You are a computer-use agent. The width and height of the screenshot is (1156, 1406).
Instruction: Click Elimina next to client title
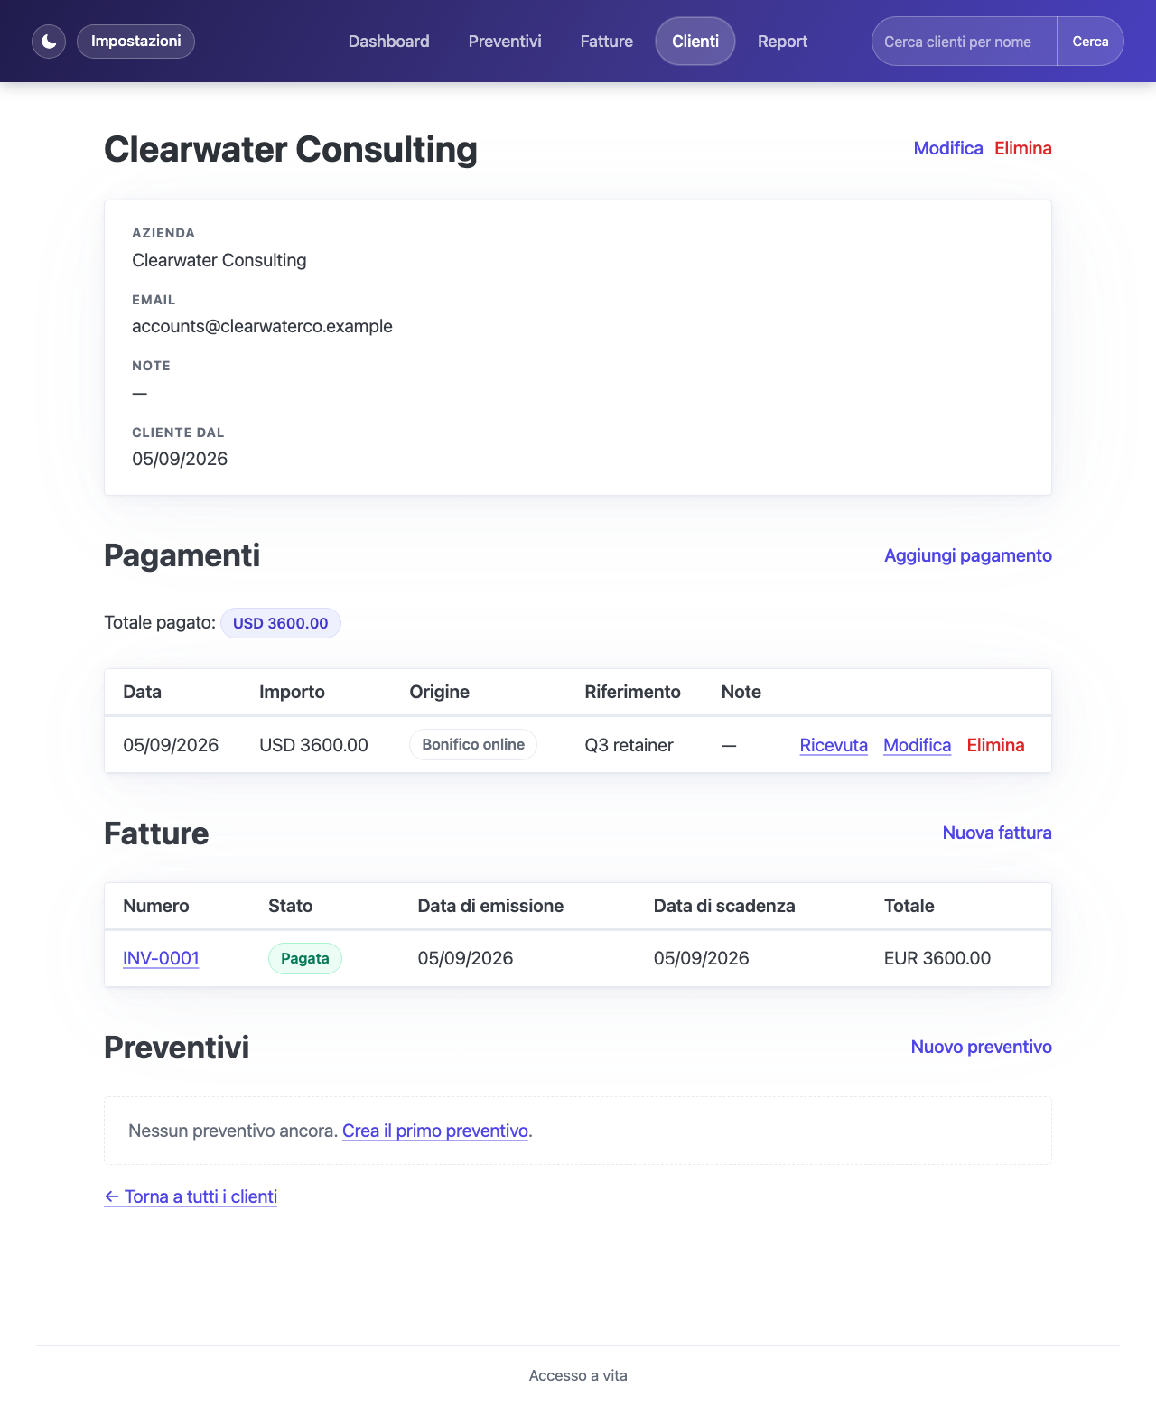coord(1023,148)
